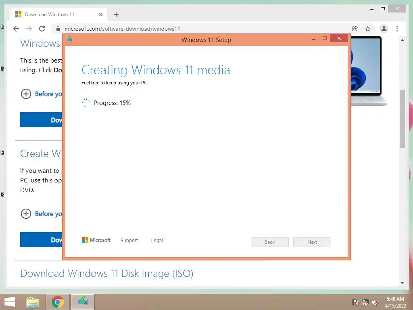Expand second Before you begin section
413x310 pixels.
[x=42, y=214]
